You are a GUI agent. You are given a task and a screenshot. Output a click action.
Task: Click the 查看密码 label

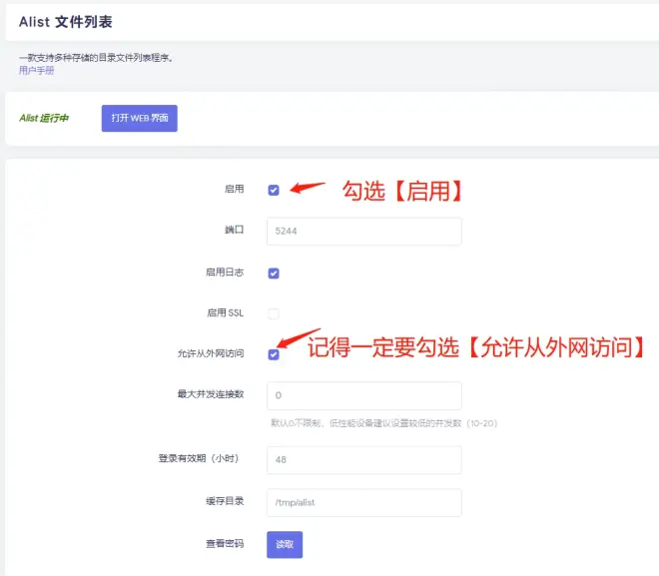pos(225,544)
